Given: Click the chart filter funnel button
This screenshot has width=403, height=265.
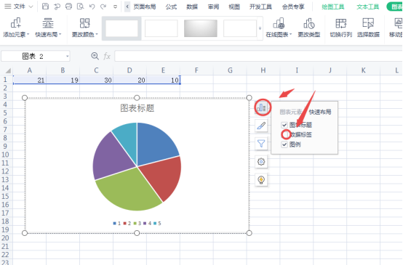Looking at the screenshot, I should 261,144.
